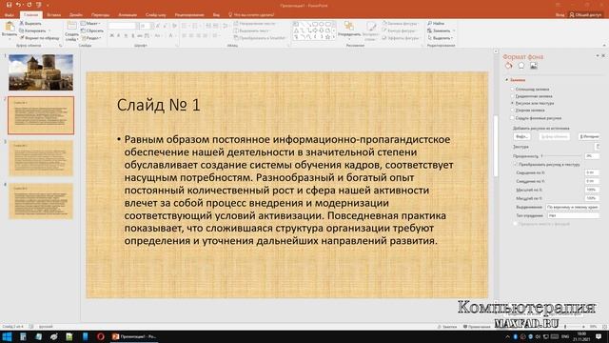This screenshot has width=609, height=343.
Task: Click the Arrange (Упорядочить) icon
Action: 349,26
